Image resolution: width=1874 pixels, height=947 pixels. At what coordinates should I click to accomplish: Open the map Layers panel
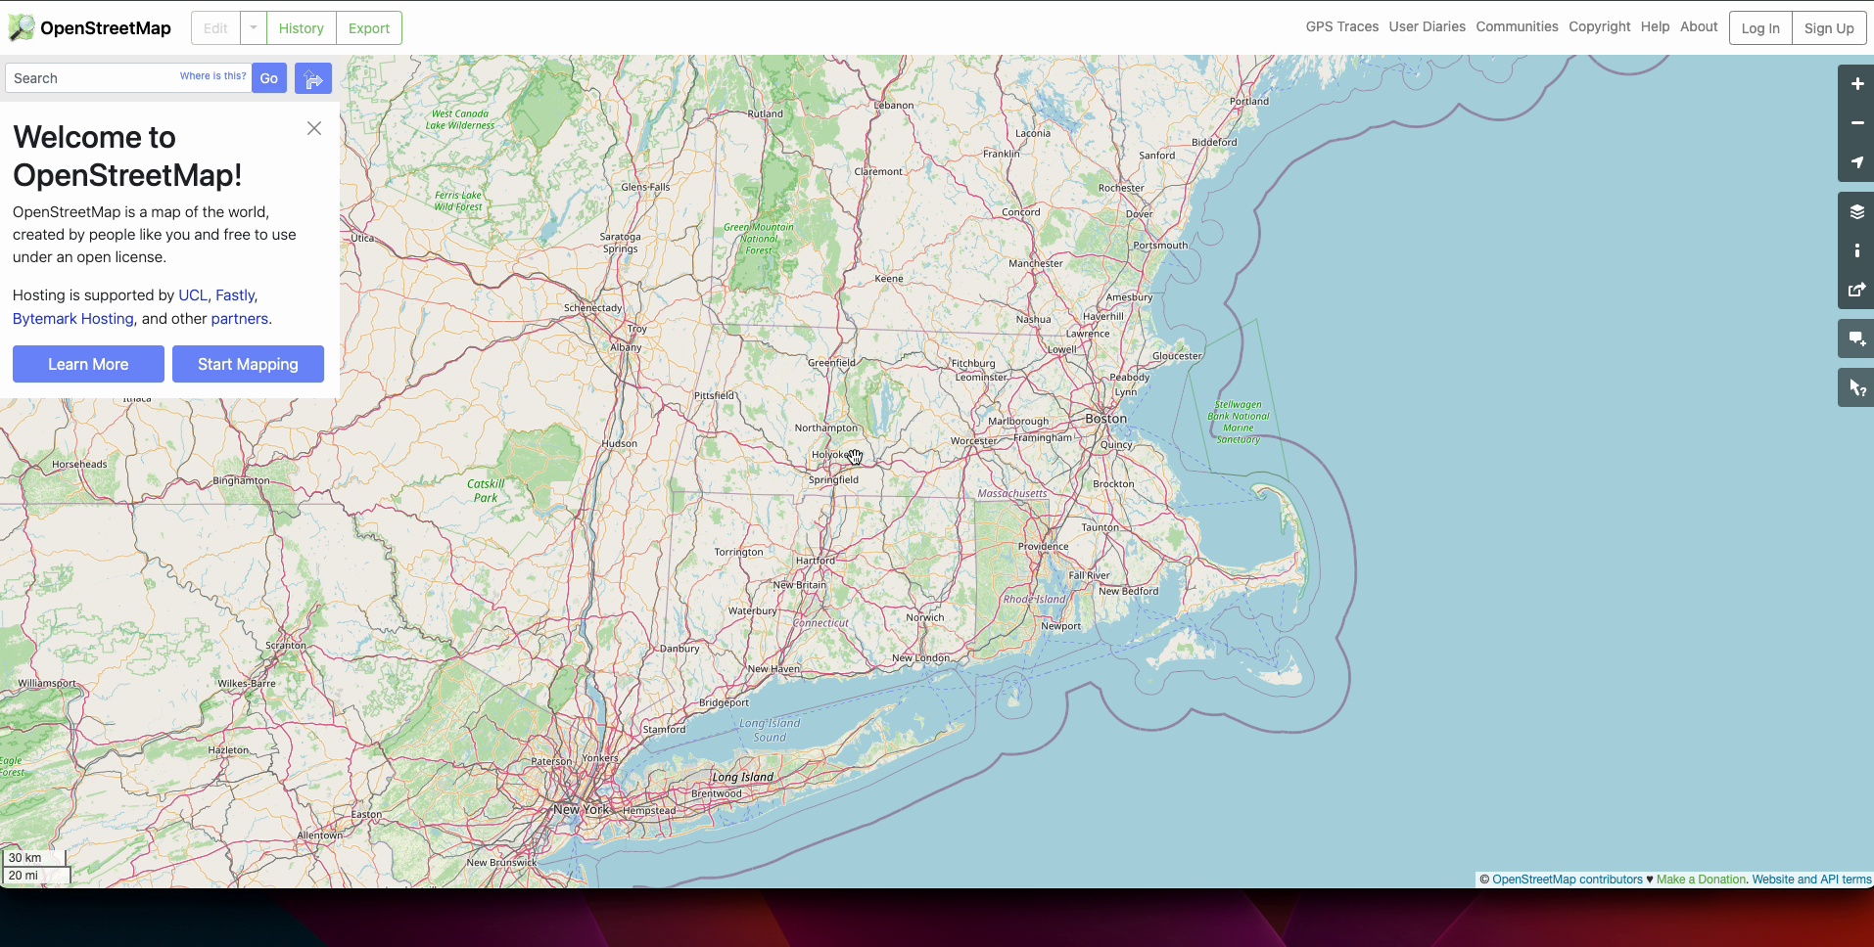(1856, 211)
